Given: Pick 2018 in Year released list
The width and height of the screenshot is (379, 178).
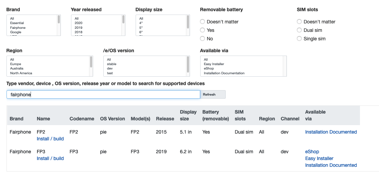Looking at the screenshot, I should pyautogui.click(x=79, y=32).
